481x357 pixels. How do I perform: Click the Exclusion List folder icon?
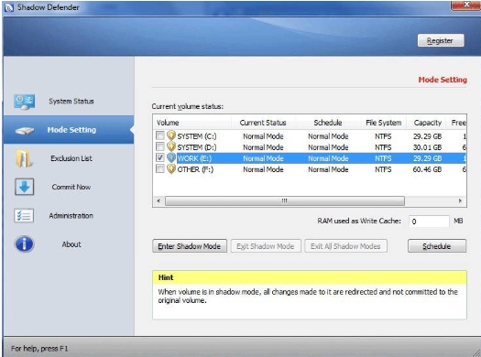[24, 158]
